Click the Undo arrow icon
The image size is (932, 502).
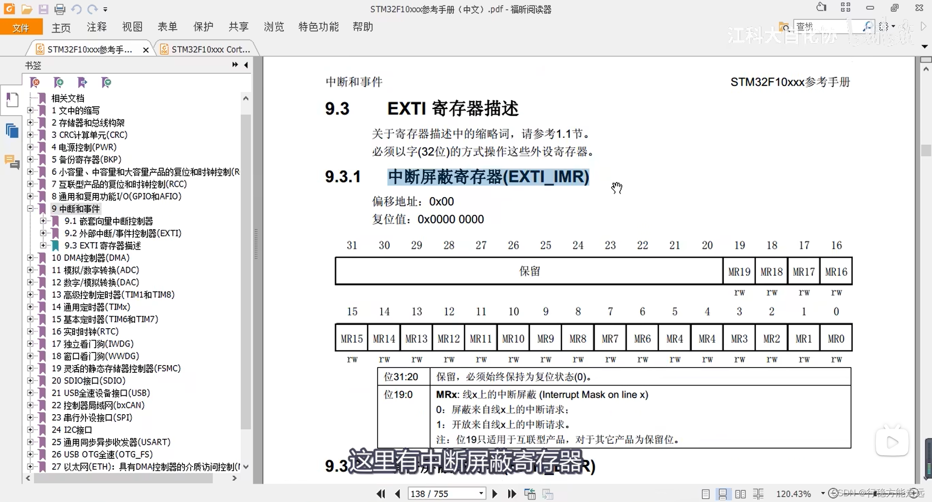click(x=76, y=9)
